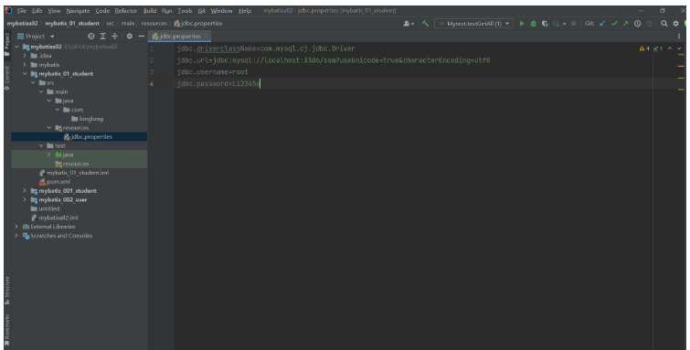Run Mytest.testGetAll with green play icon
Image resolution: width=690 pixels, height=350 pixels.
coord(522,24)
